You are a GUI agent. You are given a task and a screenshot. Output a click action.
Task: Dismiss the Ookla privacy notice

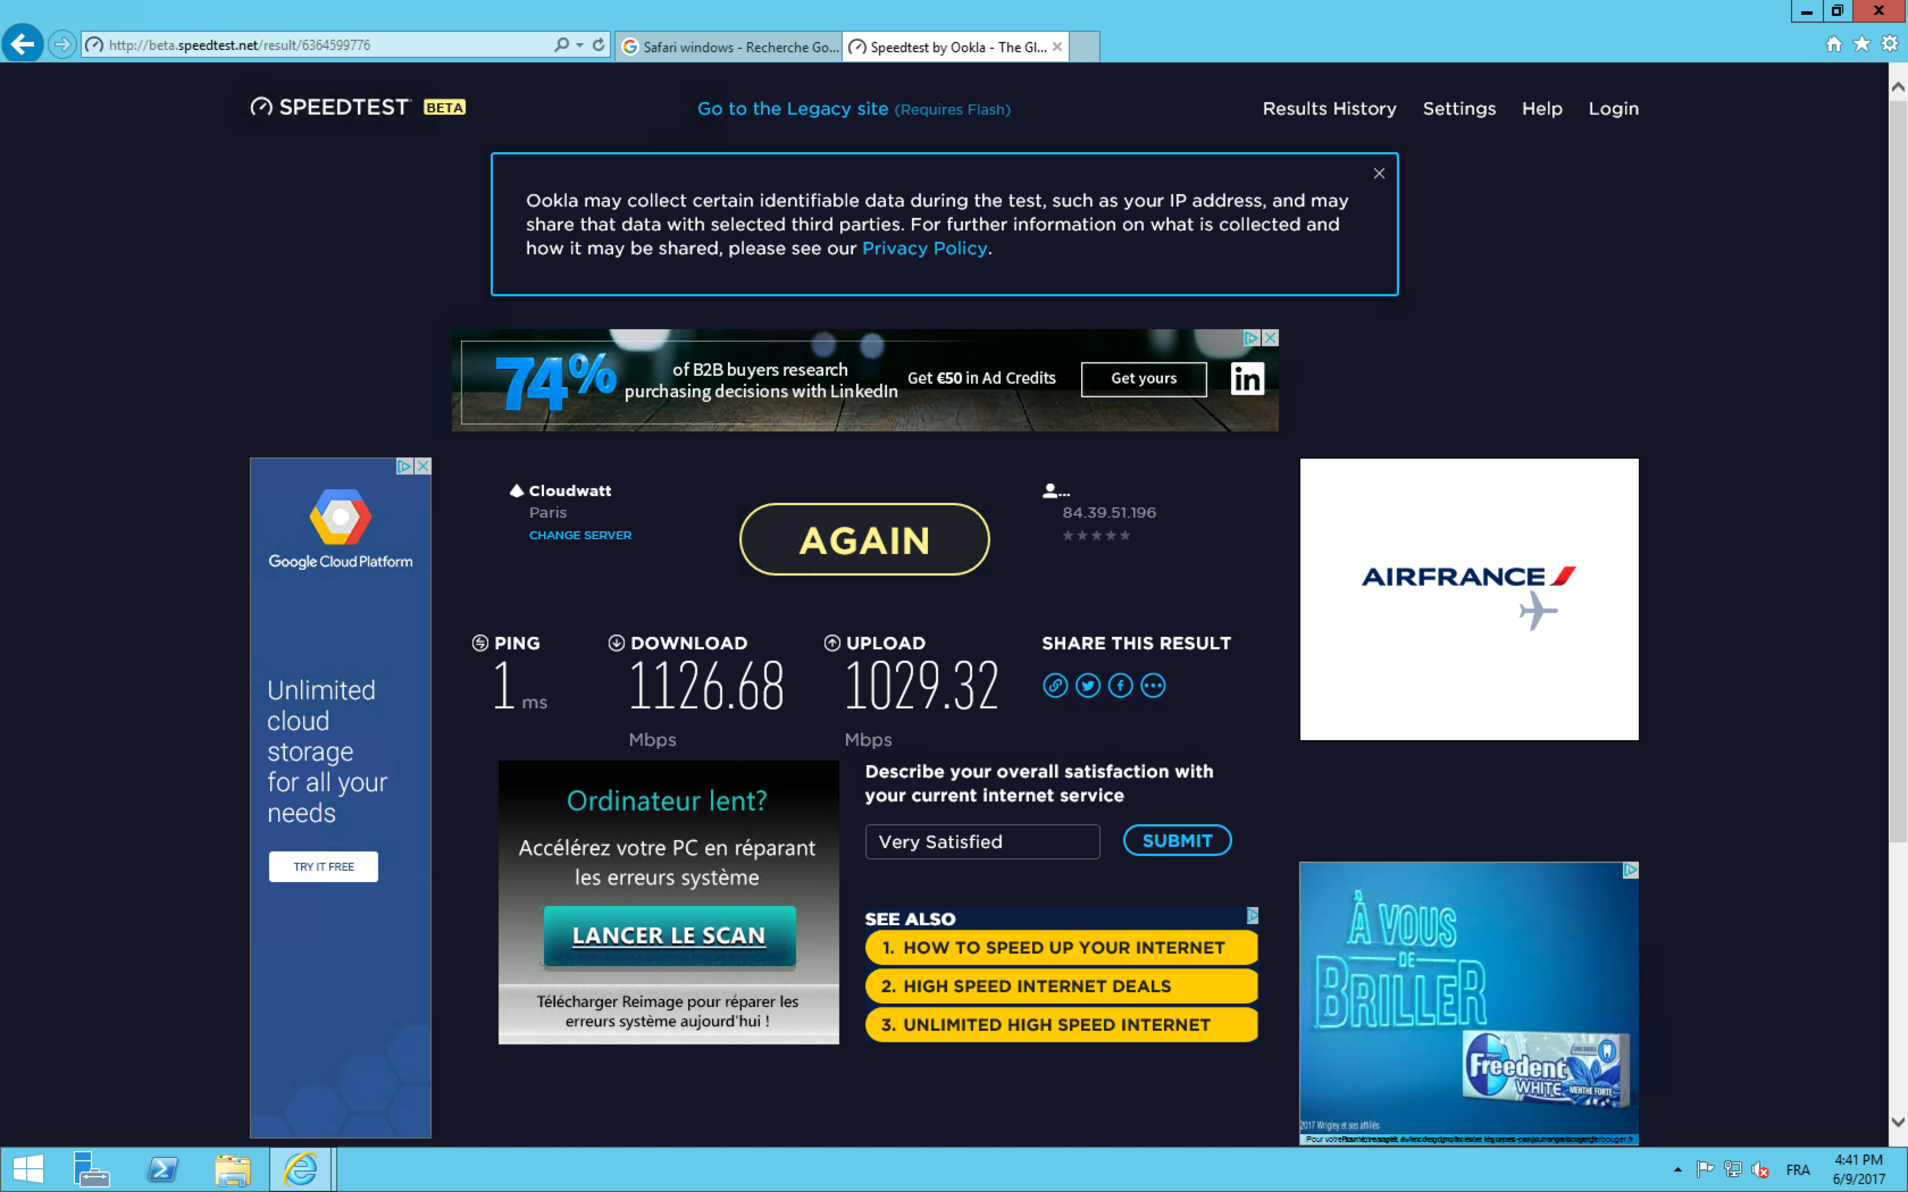point(1379,174)
